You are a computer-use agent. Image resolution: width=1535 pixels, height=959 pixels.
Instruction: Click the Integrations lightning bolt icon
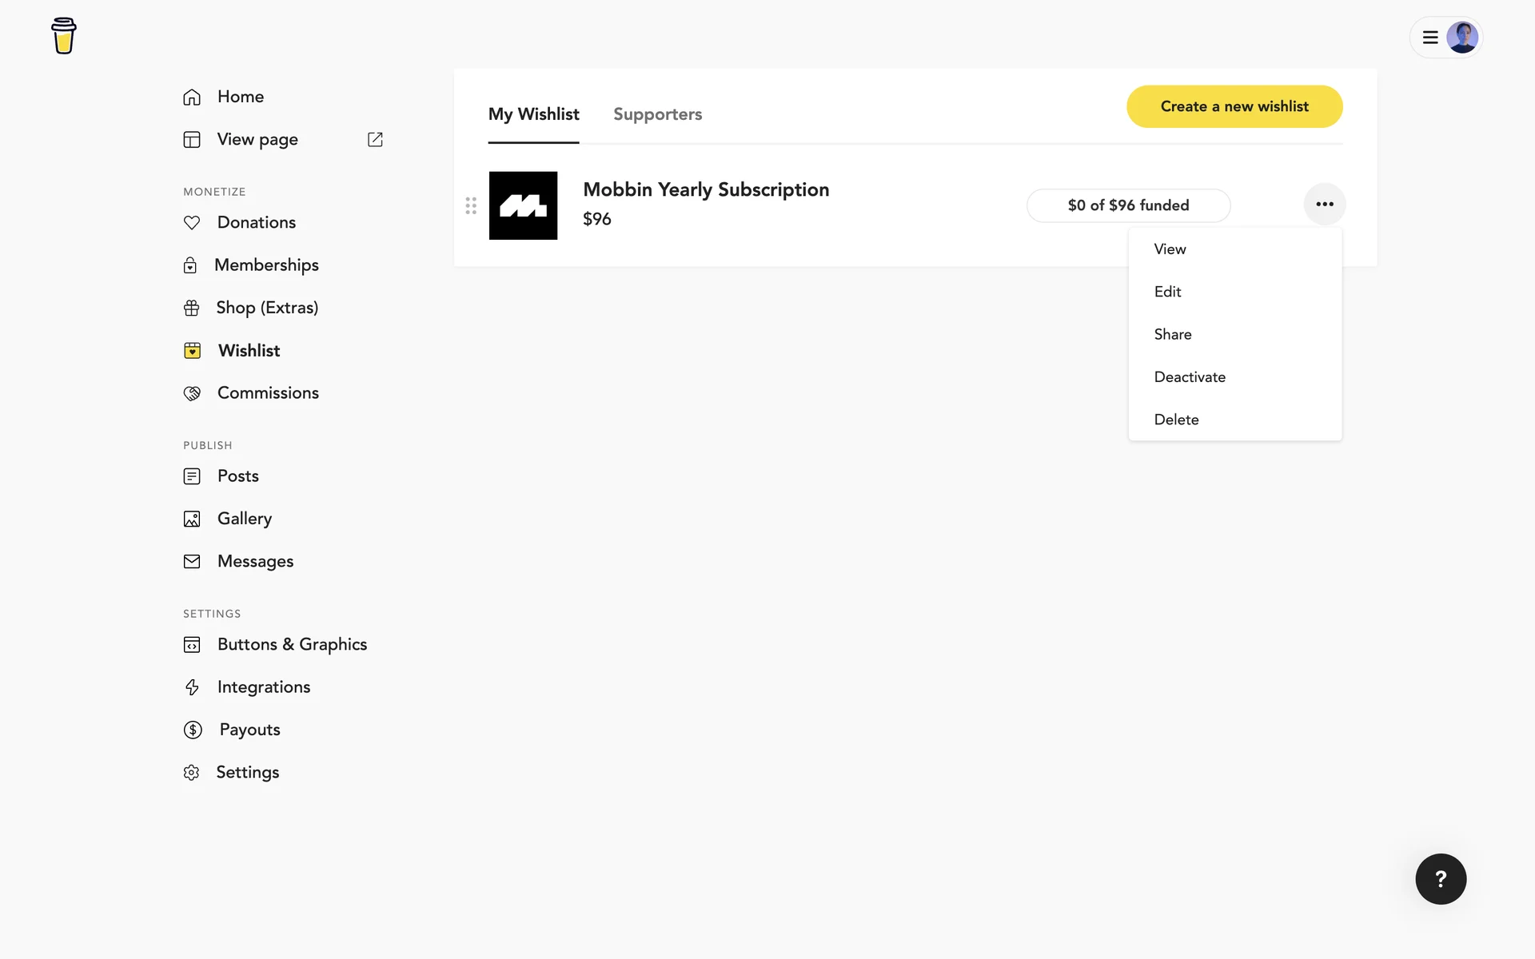click(x=192, y=687)
